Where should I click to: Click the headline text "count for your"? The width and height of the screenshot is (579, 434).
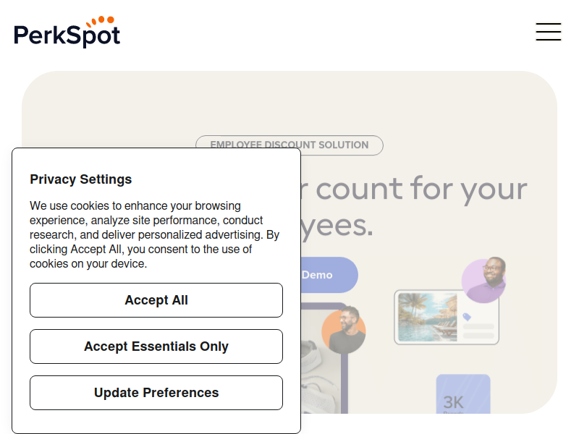[x=421, y=189]
